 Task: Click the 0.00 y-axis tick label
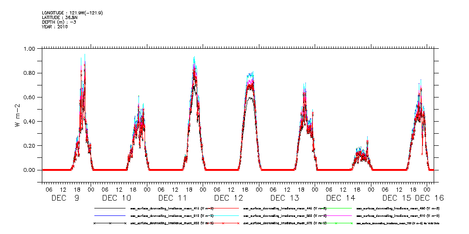tap(30, 170)
